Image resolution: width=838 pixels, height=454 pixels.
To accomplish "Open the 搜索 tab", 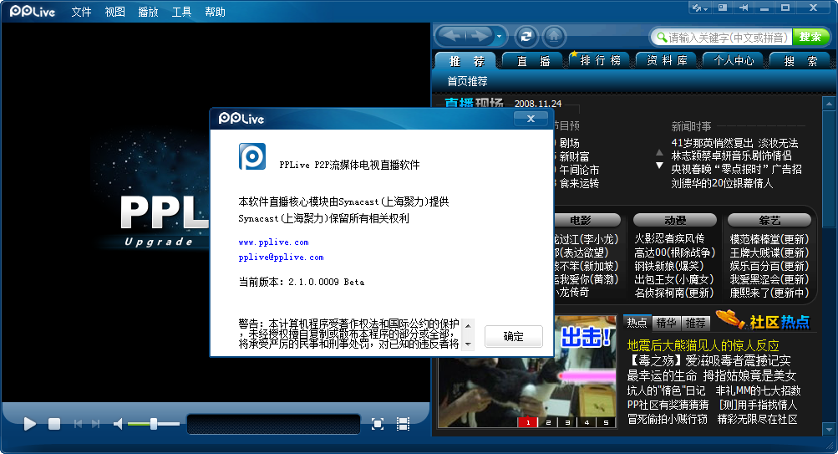I will 800,61.
